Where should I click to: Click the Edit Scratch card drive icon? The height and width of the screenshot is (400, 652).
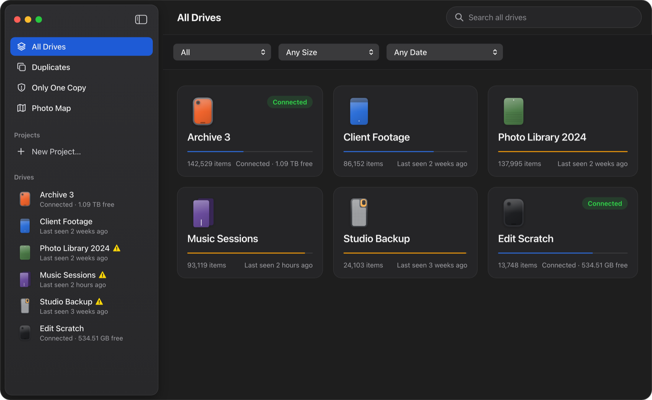513,213
